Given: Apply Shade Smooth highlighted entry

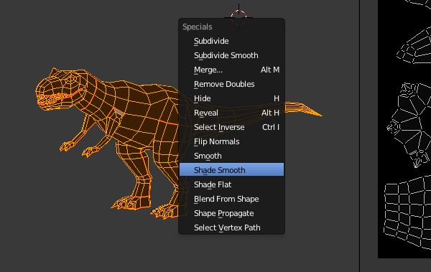Looking at the screenshot, I should click(231, 170).
